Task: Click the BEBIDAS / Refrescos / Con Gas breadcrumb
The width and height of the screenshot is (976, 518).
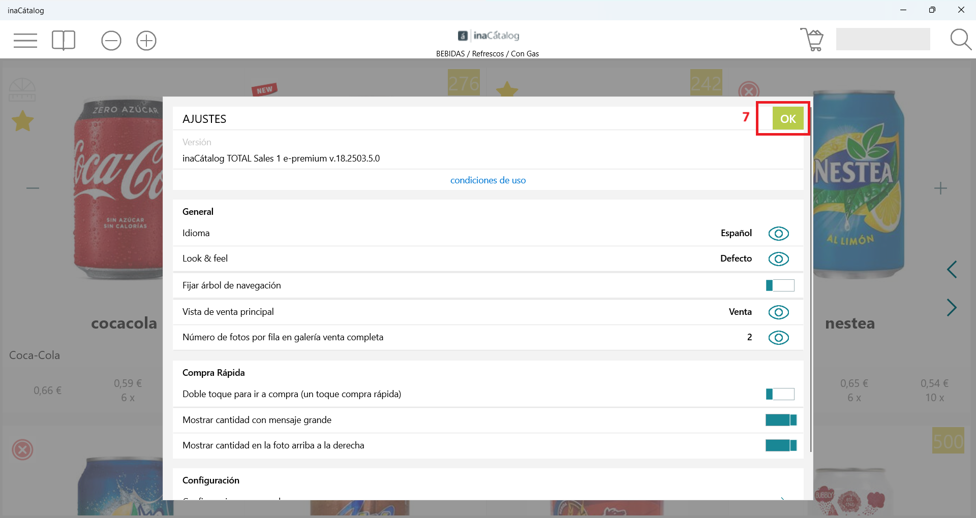Action: pos(487,54)
